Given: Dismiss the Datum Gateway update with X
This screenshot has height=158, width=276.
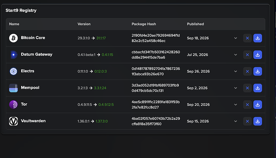Looking at the screenshot, I should tap(247, 55).
